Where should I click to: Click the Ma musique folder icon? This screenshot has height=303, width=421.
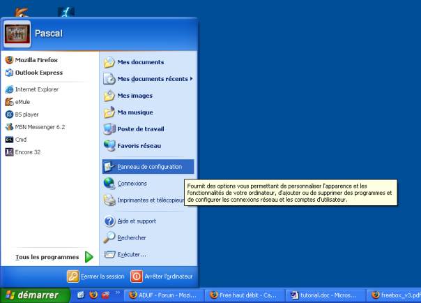pos(109,112)
